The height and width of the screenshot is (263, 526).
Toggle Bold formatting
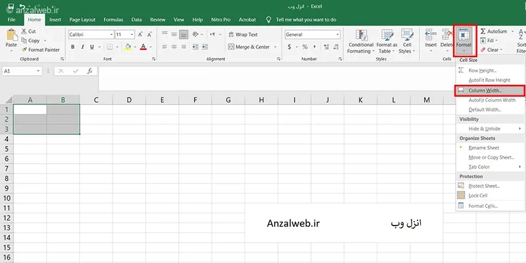point(73,47)
